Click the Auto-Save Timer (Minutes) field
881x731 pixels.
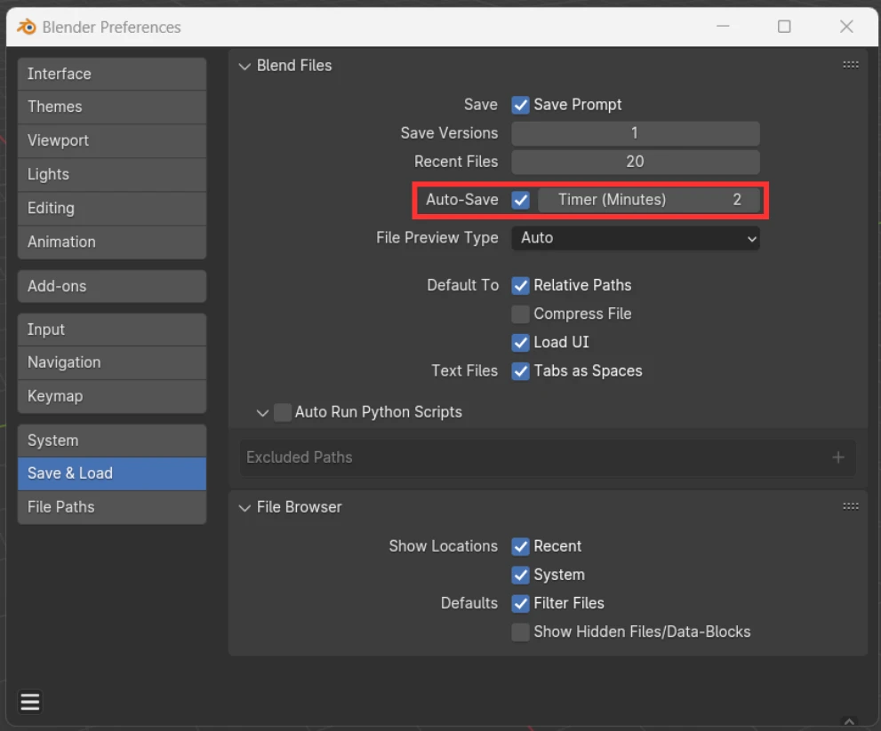(649, 200)
